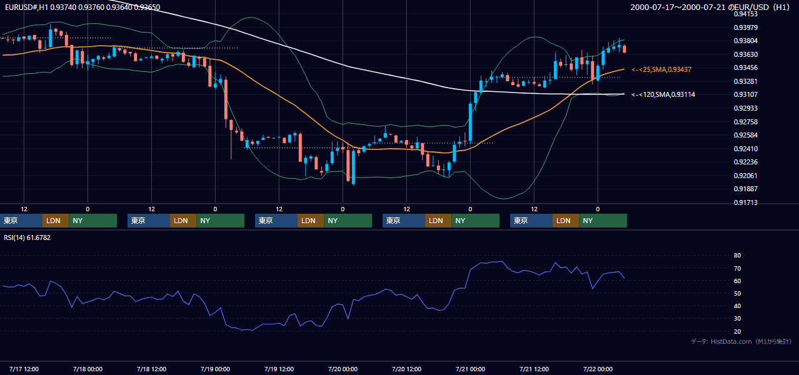Click RSI scale value 80
The width and height of the screenshot is (799, 375).
[737, 256]
